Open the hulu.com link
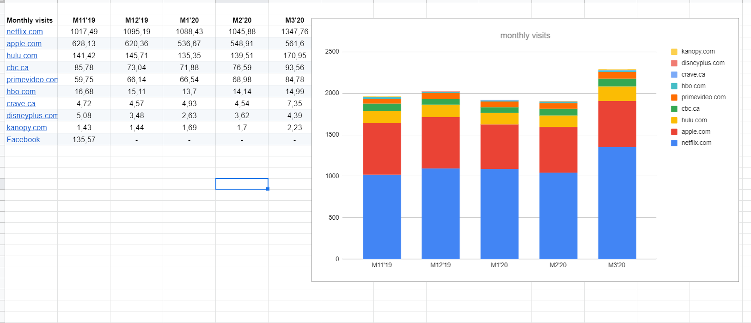 pos(22,55)
